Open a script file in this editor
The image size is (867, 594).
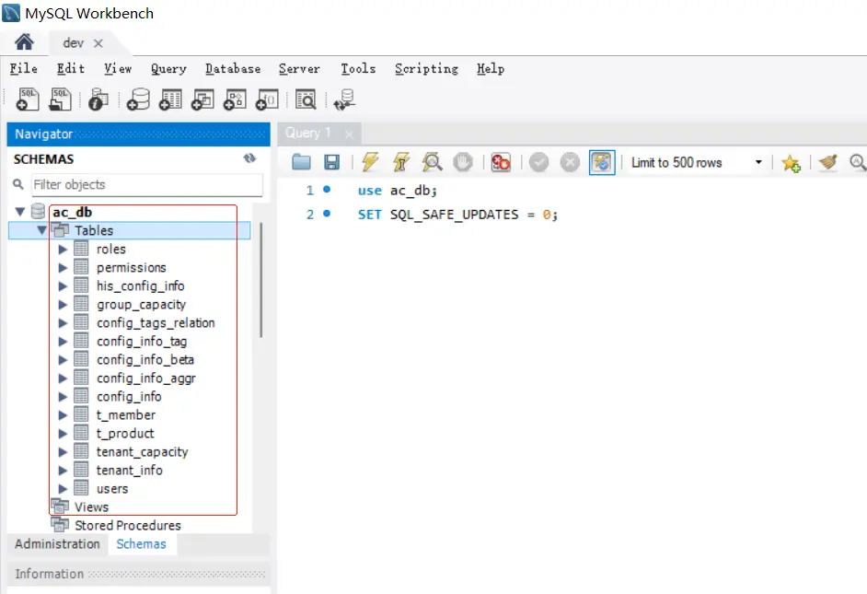tap(301, 162)
